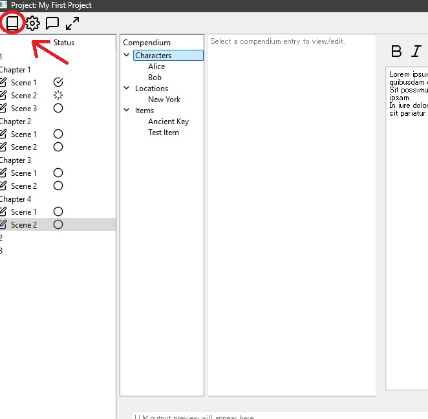Open the chat speech bubble icon

pyautogui.click(x=52, y=23)
